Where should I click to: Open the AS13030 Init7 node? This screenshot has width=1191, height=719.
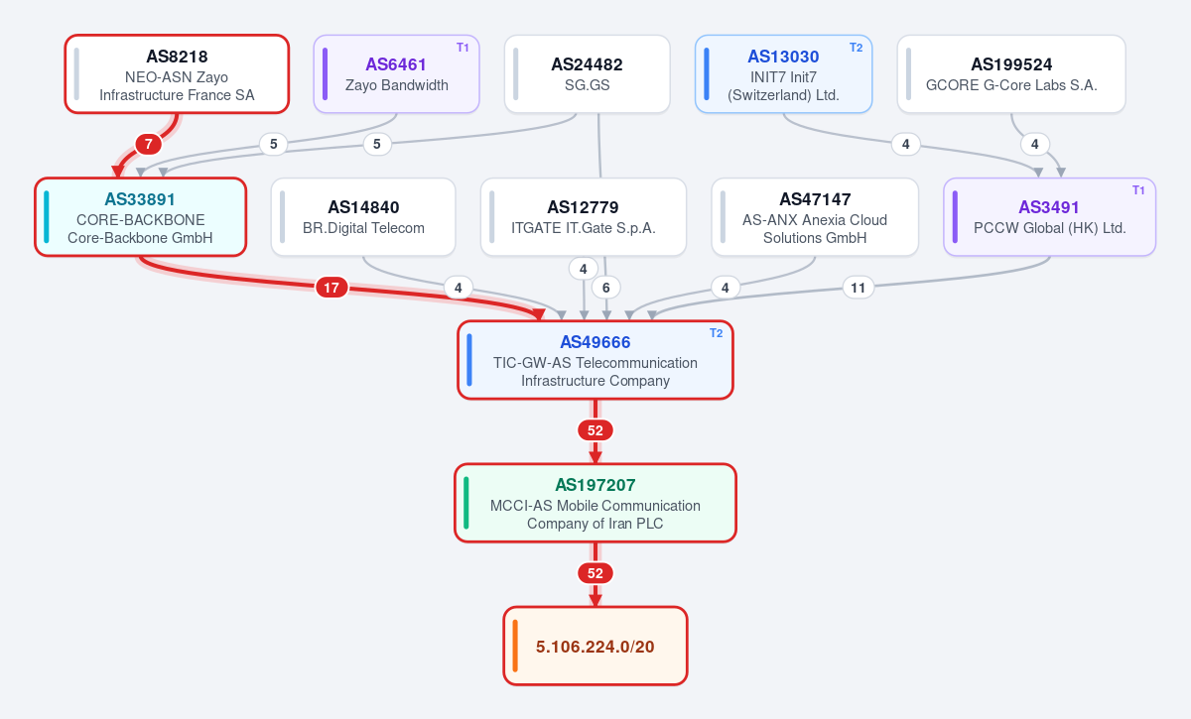[783, 74]
